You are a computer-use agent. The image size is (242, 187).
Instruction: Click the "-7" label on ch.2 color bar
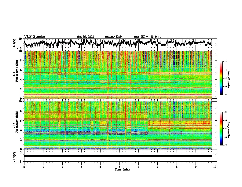[226, 145]
